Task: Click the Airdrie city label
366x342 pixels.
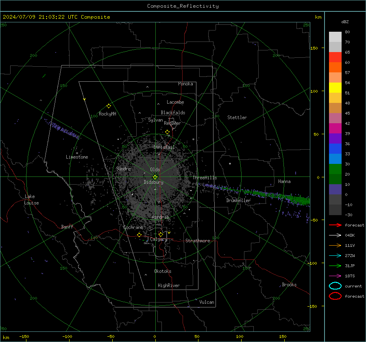Action: pos(160,217)
